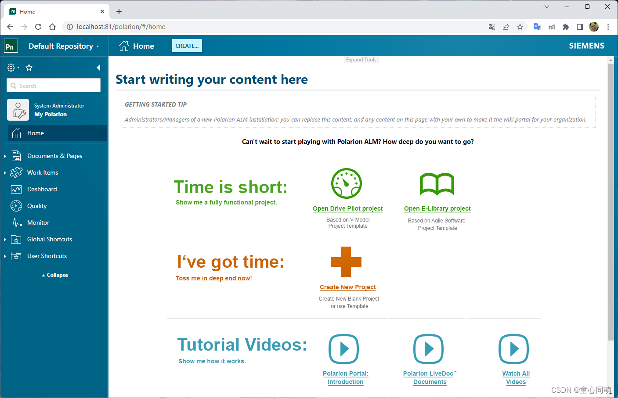This screenshot has width=618, height=398.
Task: Click the Dashboard chart icon
Action: [x=16, y=189]
